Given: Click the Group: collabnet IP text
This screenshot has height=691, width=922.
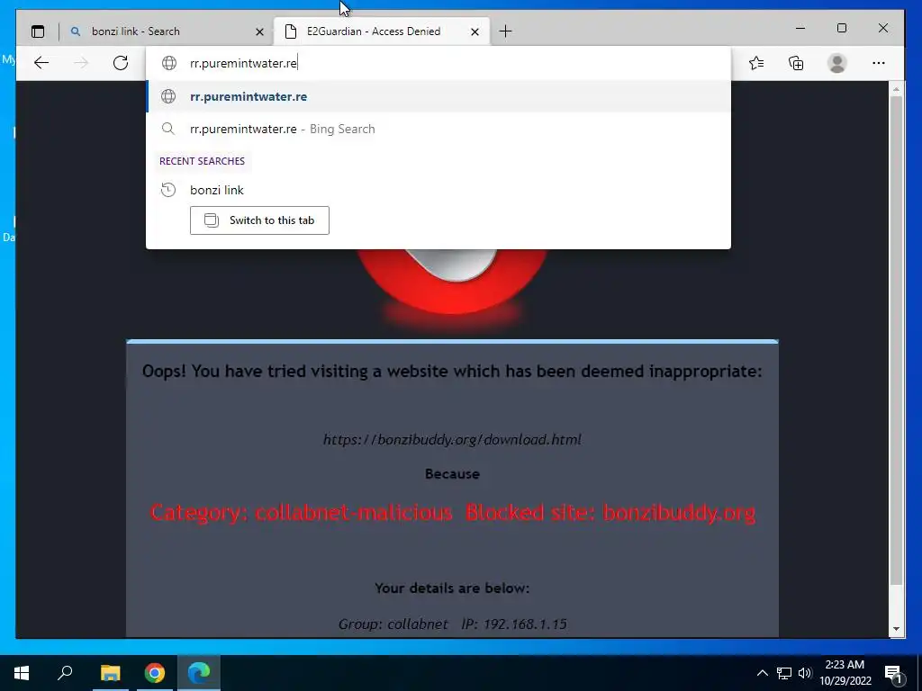Looking at the screenshot, I should pos(452,624).
